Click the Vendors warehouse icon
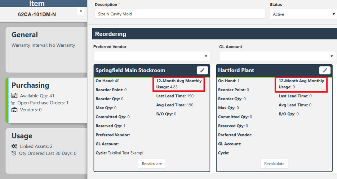Viewport: 337px width, 179px height. pyautogui.click(x=14, y=110)
